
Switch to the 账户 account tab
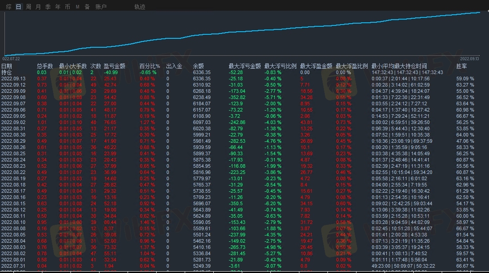coord(101,7)
